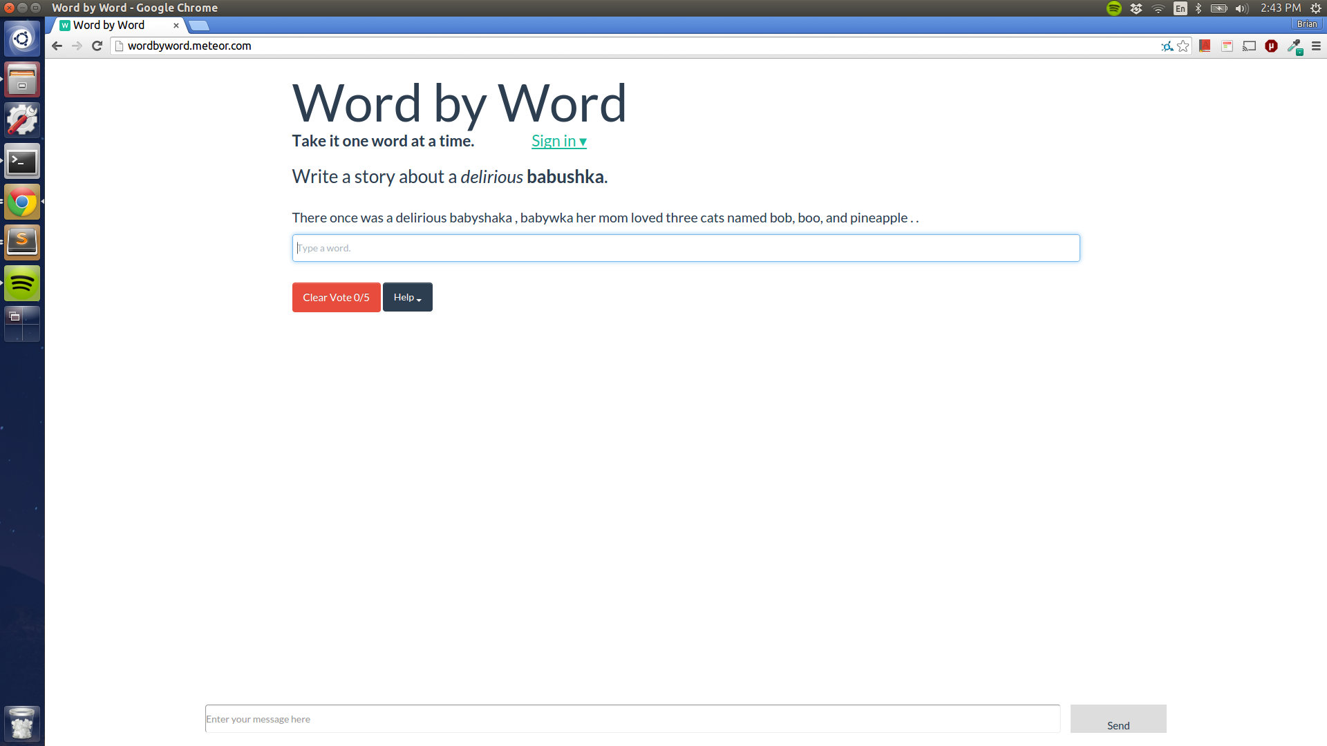Click the Chromecast cast icon

coord(1249,46)
